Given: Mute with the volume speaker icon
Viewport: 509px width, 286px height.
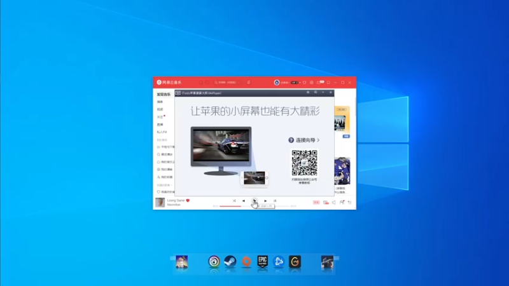Looking at the screenshot, I should (333, 202).
